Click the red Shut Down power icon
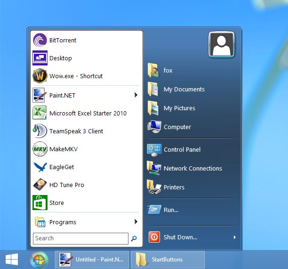 click(154, 237)
